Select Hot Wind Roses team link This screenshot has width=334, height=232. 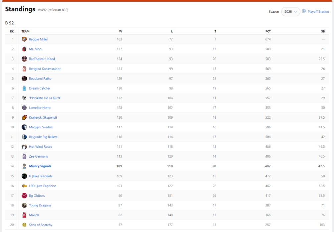coord(40,147)
